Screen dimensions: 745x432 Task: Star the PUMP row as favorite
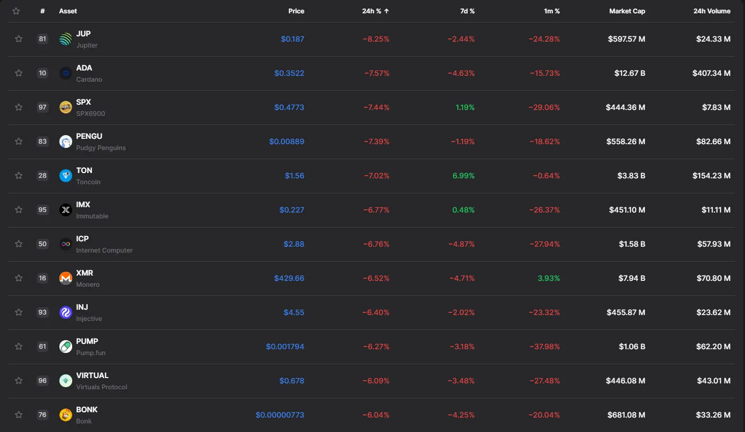19,347
